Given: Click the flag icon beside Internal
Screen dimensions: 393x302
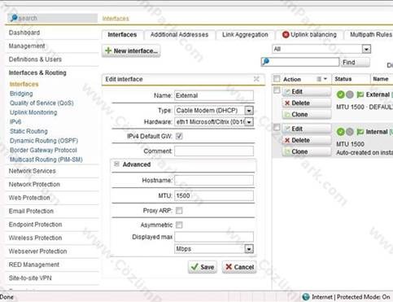Looking at the screenshot, I should point(360,132).
